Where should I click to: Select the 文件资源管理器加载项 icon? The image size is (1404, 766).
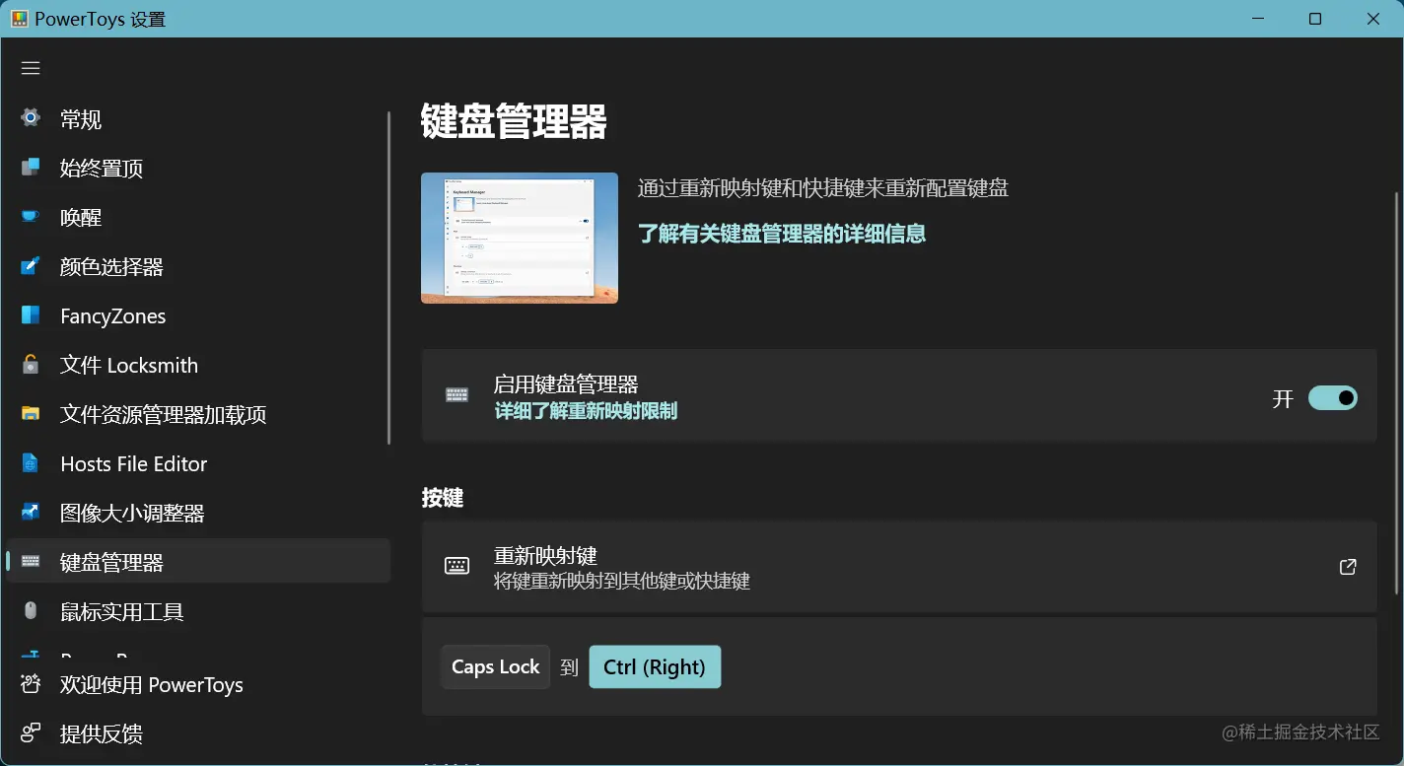(x=31, y=414)
